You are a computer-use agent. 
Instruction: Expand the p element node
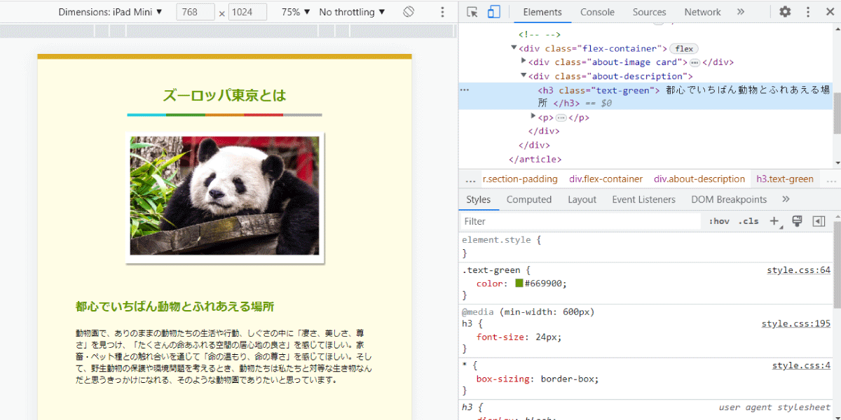coord(533,117)
